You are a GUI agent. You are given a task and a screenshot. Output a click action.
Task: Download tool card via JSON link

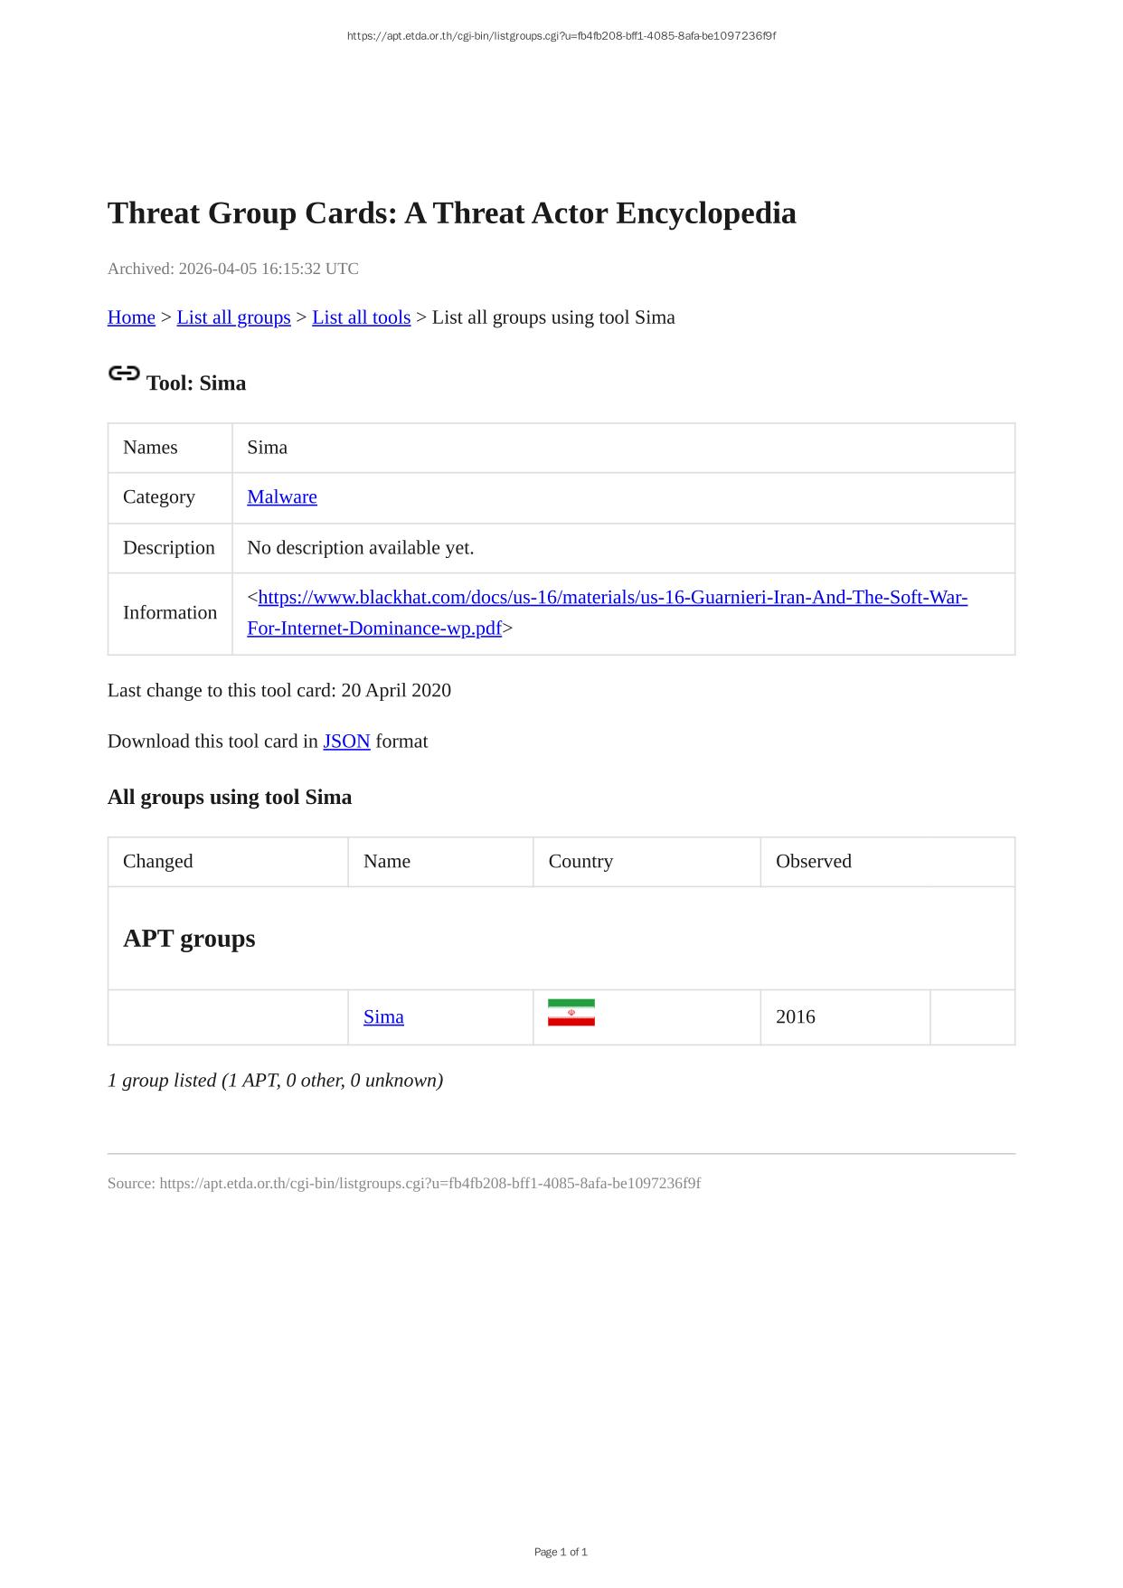coord(346,742)
